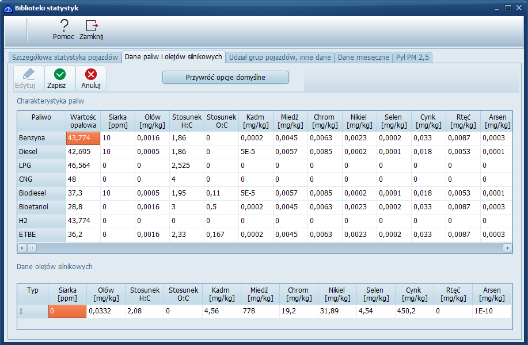Click Typ header in engine oils table
The height and width of the screenshot is (345, 528).
tap(33, 294)
